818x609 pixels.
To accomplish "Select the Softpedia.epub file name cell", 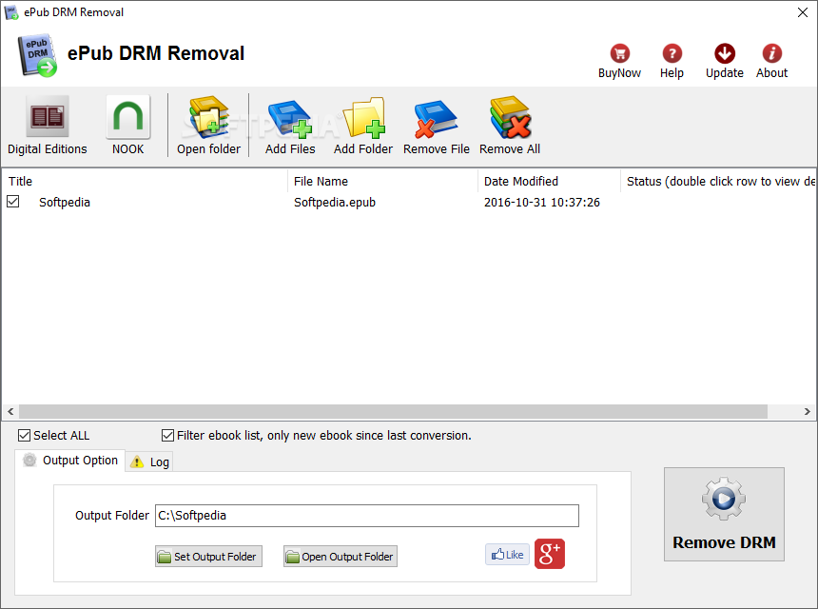I will click(335, 202).
